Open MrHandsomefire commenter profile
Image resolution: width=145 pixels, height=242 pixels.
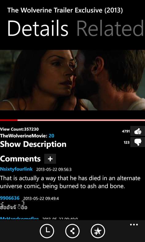tap(19, 218)
